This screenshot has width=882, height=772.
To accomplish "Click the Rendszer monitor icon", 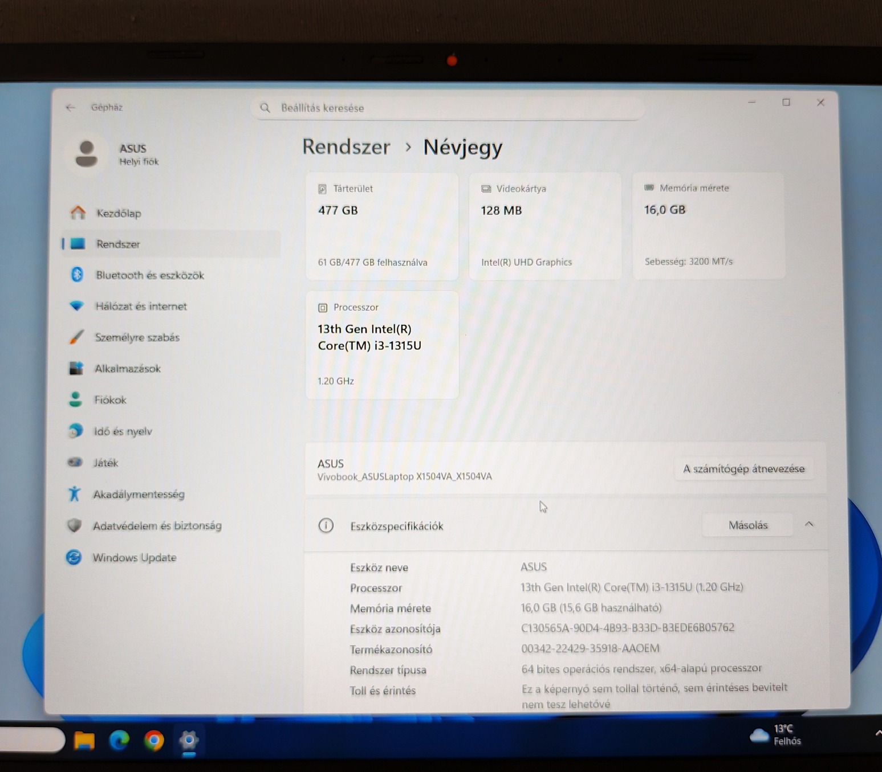I will click(78, 244).
